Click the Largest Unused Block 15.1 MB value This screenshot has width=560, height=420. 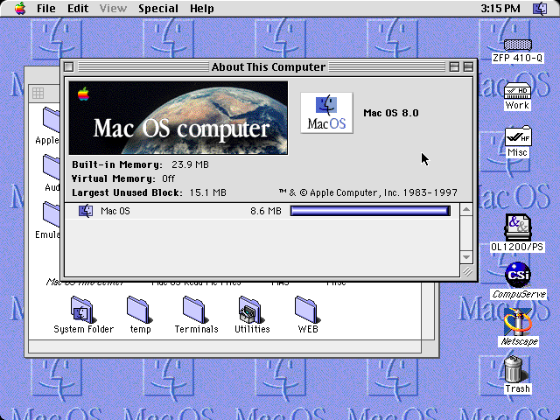click(x=208, y=192)
